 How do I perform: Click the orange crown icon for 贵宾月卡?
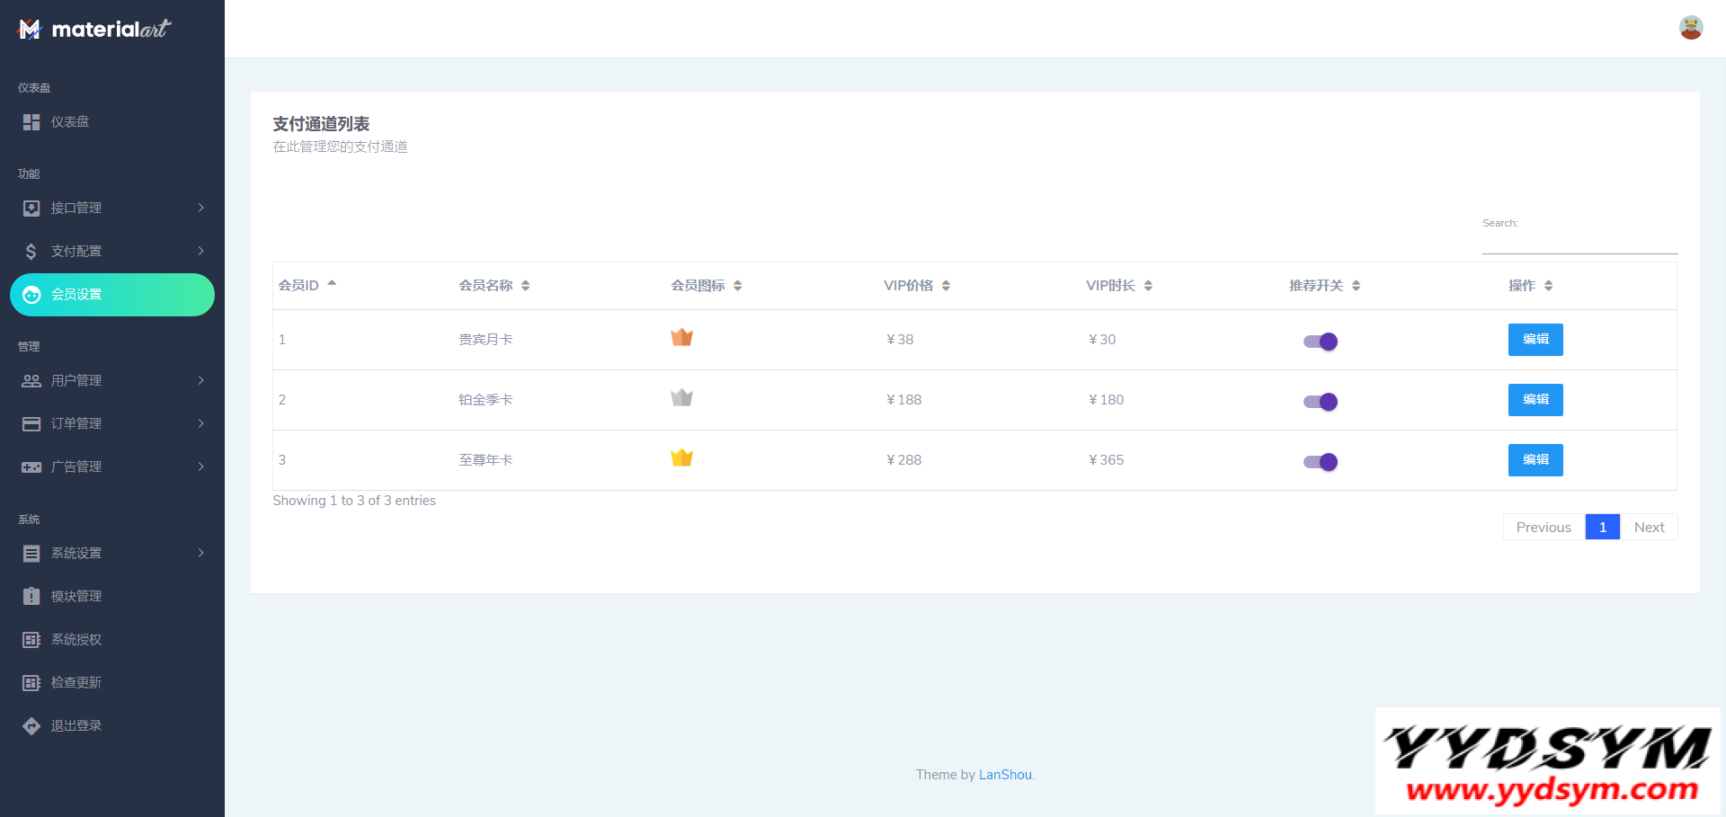tap(681, 338)
